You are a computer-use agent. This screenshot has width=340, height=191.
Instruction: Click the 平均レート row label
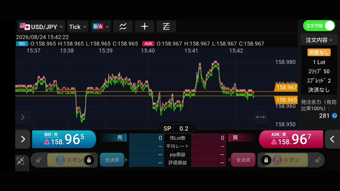coord(177,146)
